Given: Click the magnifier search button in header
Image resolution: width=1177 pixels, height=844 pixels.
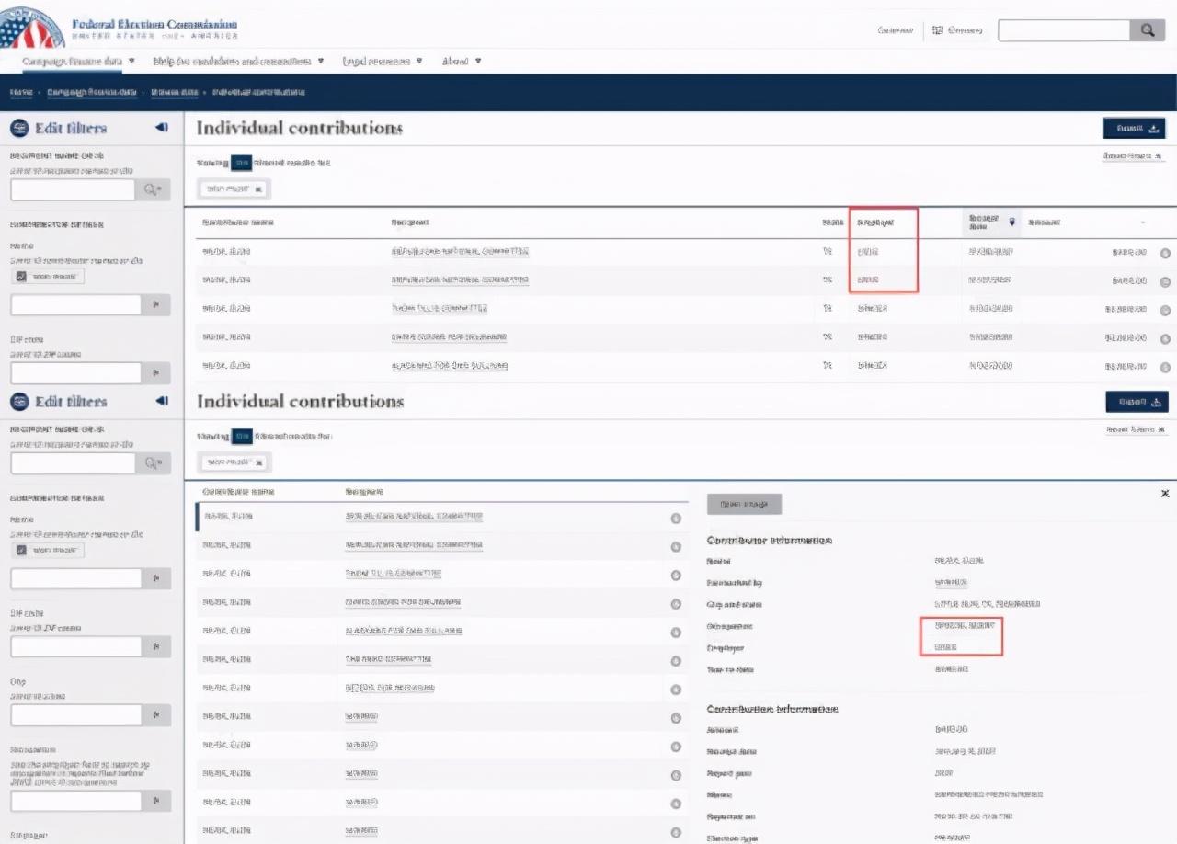Looking at the screenshot, I should coord(1147,30).
